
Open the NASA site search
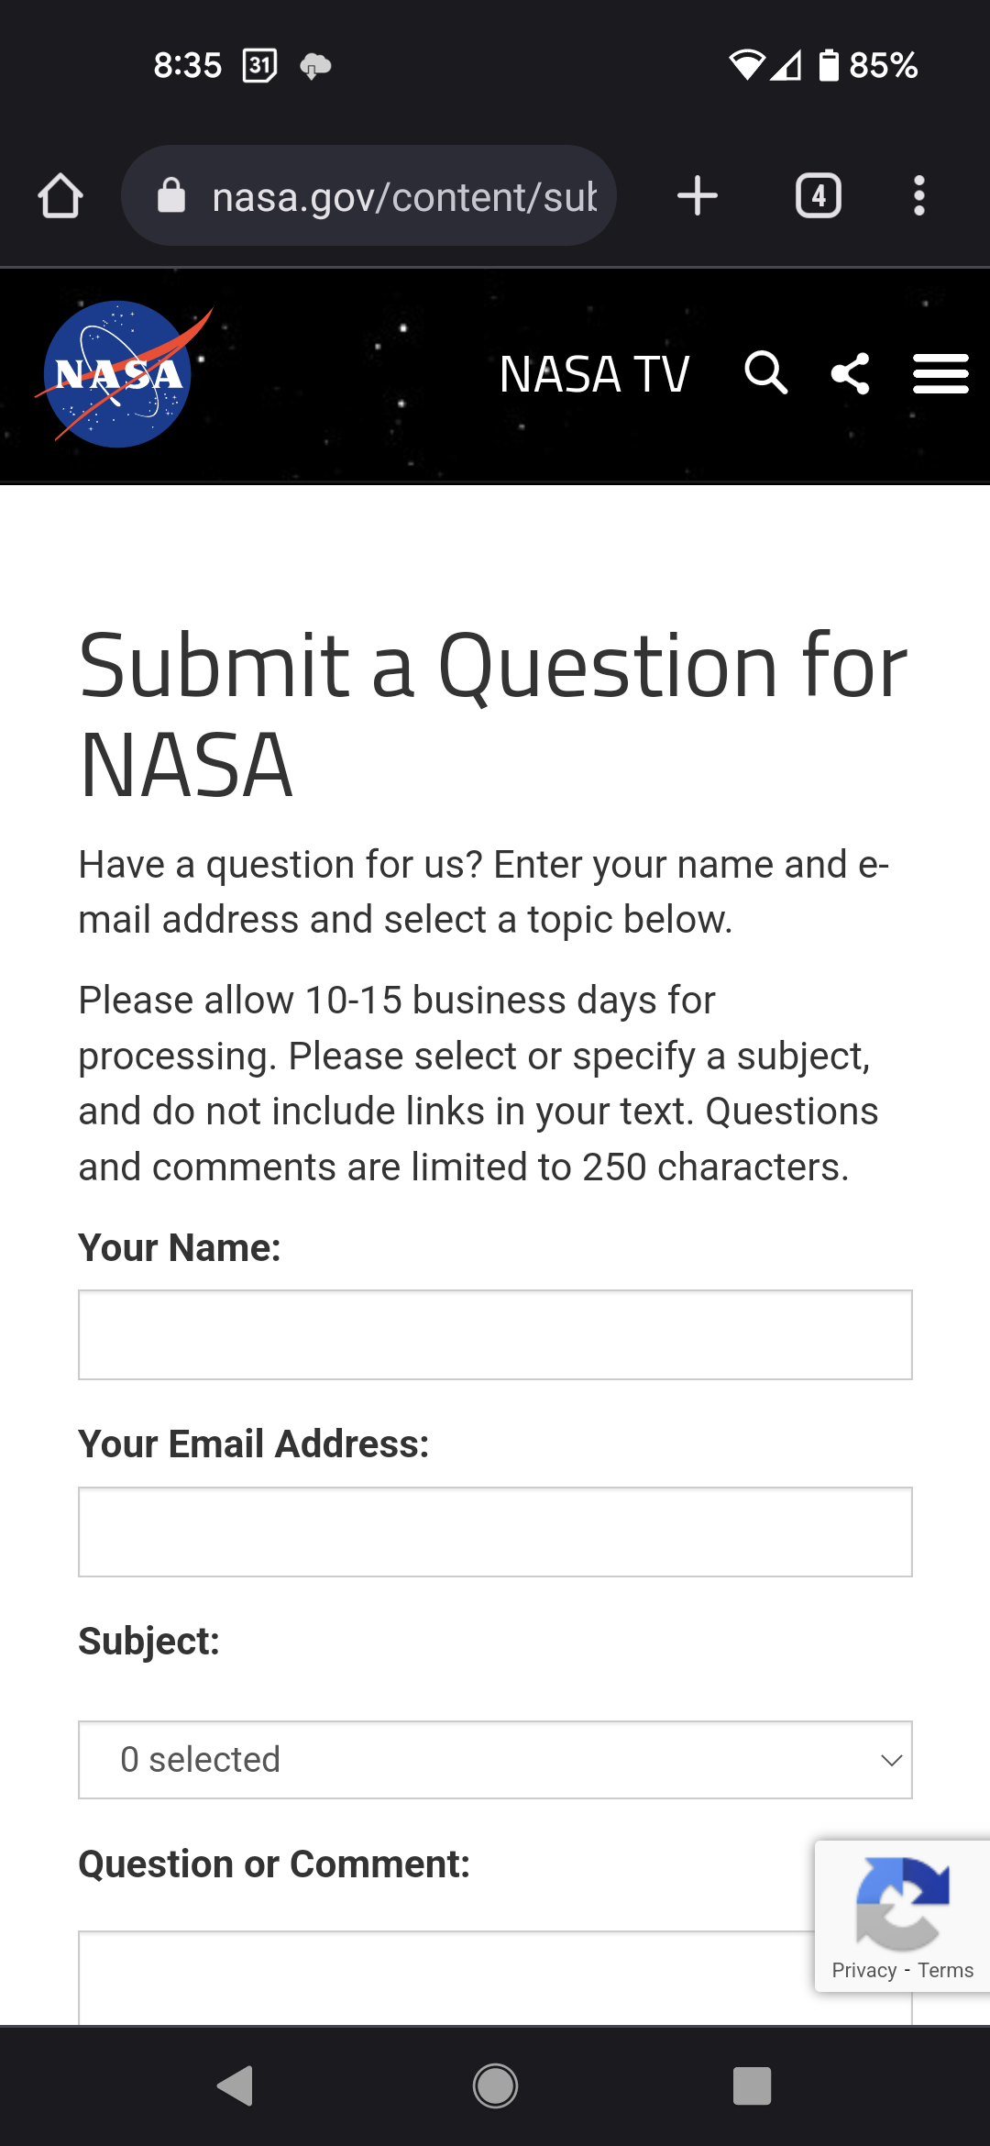pyautogui.click(x=765, y=373)
